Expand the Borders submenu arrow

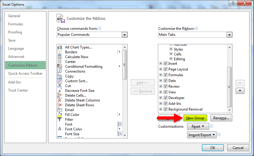pos(120,52)
